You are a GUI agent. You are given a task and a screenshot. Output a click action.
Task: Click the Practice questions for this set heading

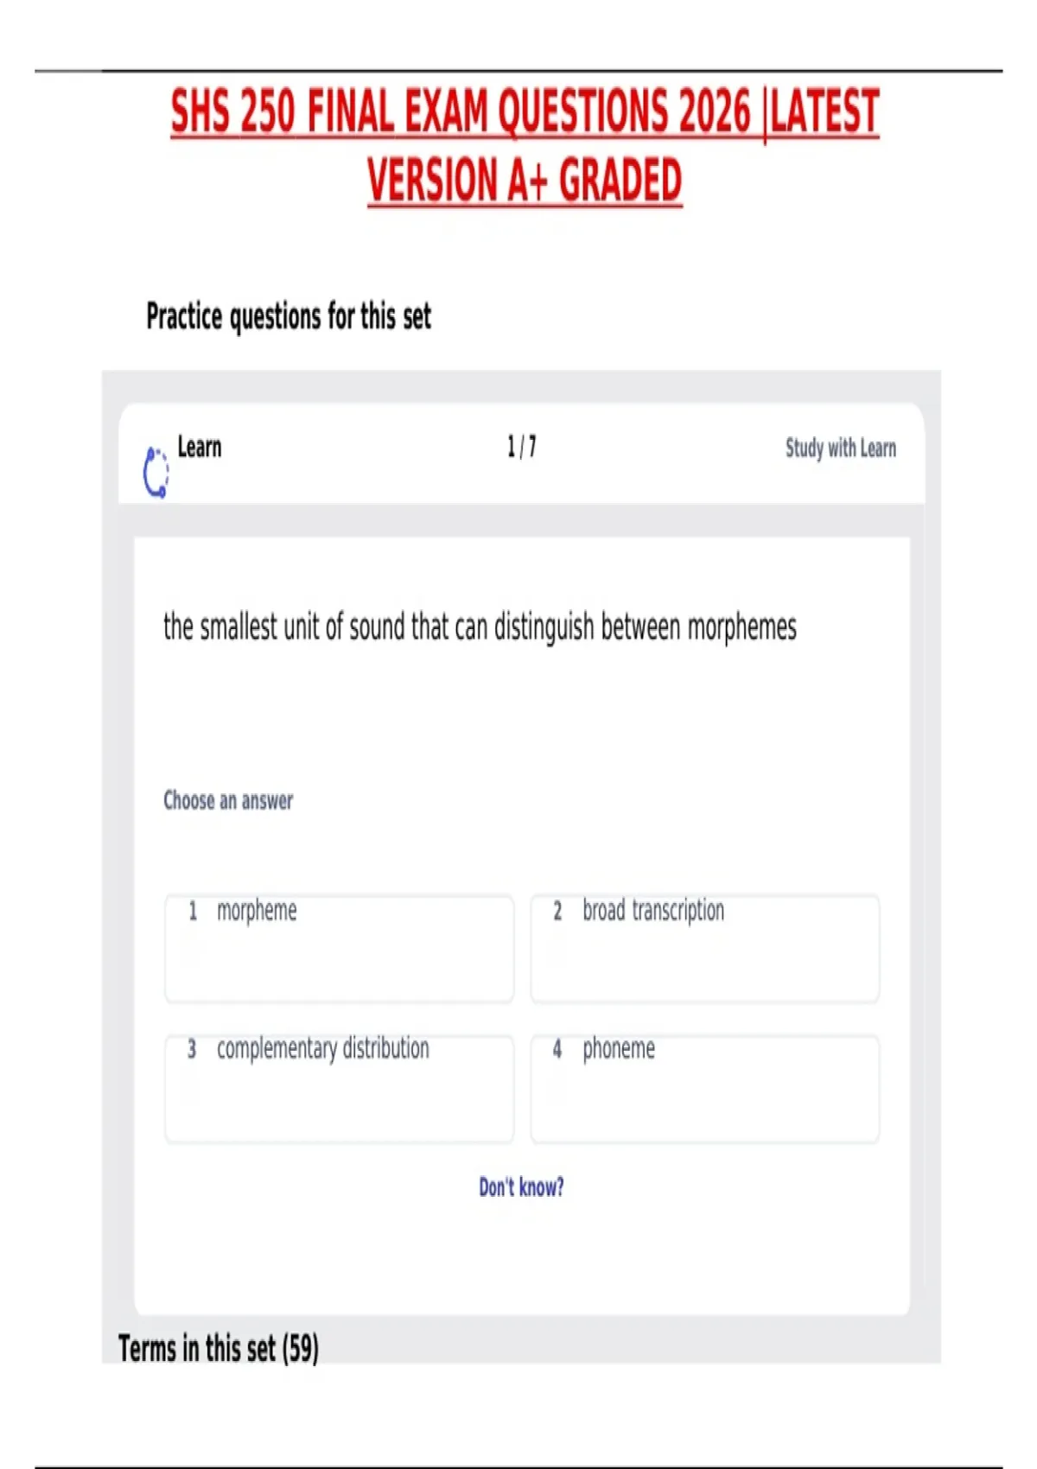[x=289, y=316]
